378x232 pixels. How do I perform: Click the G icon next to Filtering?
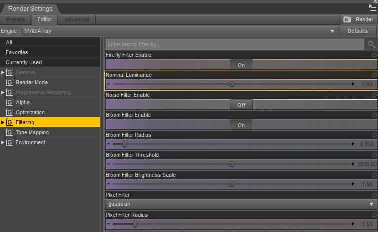click(x=10, y=122)
